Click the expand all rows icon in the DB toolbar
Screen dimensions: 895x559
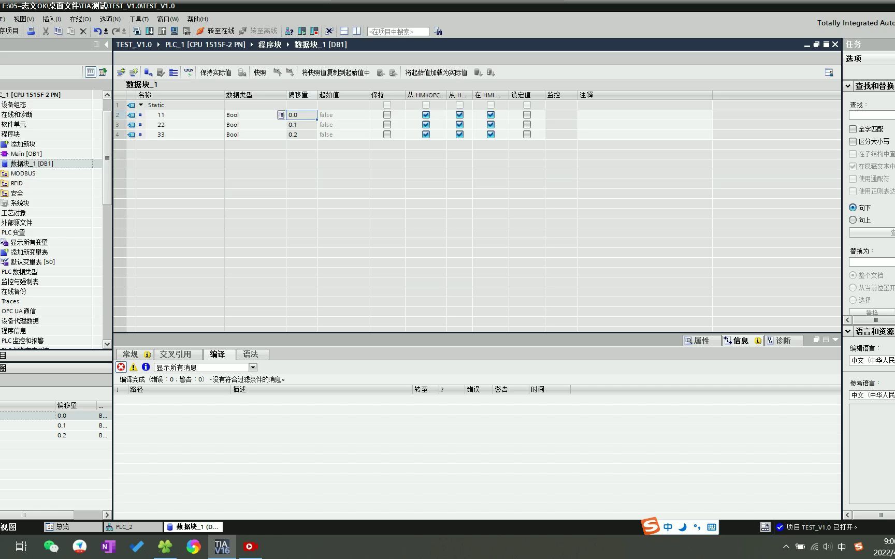point(174,72)
